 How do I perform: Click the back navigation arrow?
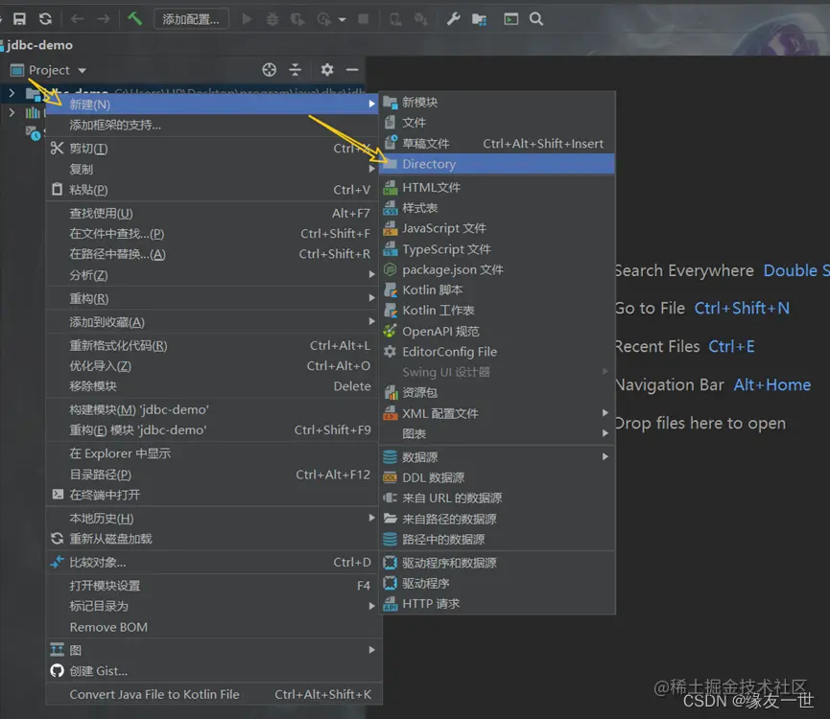click(x=78, y=19)
